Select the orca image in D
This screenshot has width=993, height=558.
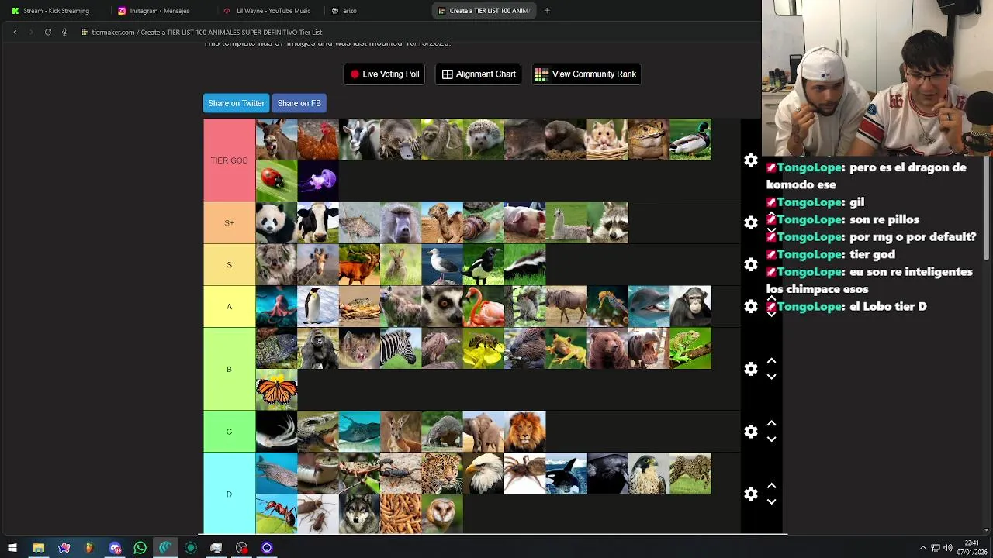pyautogui.click(x=566, y=474)
